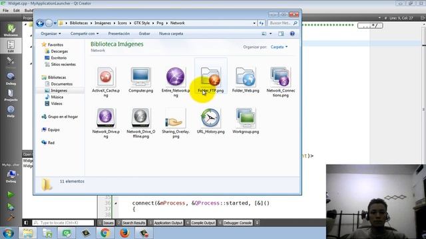Open the MyApp Debug kit selector
Image resolution: width=426 pixels, height=239 pixels.
[11, 173]
